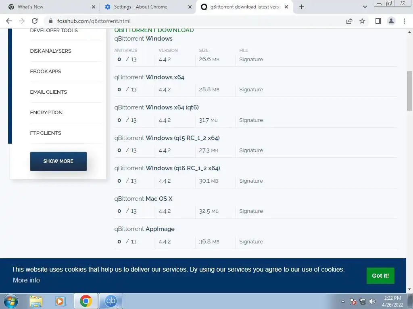This screenshot has width=413, height=309.
Task: Reload the fosshub page
Action: coord(35,21)
